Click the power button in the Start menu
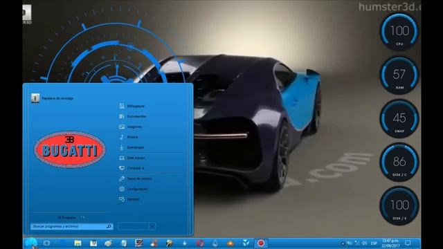Viewport: 443px width, 249px height. click(134, 226)
